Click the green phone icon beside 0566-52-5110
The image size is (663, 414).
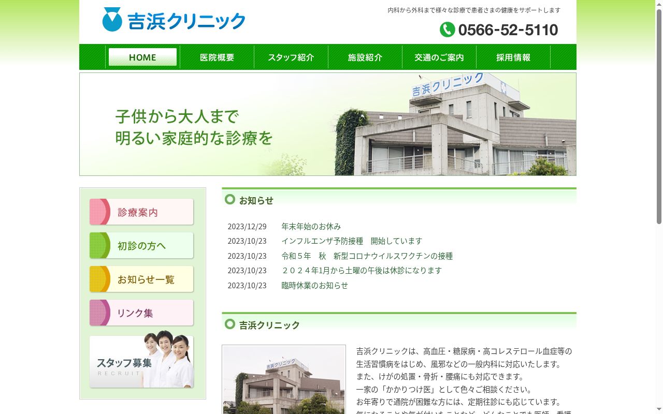(447, 29)
